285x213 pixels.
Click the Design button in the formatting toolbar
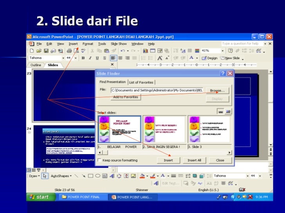click(209, 58)
